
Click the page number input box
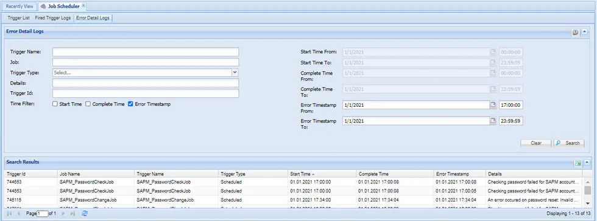click(x=43, y=214)
